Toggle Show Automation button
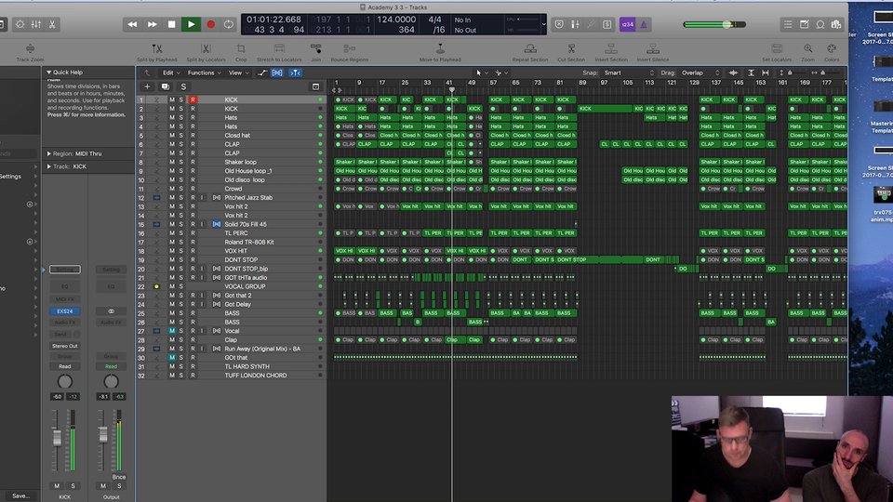The image size is (893, 502). (262, 73)
